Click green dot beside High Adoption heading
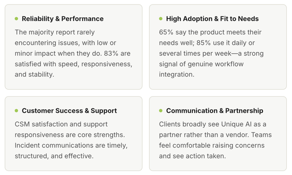 point(161,19)
